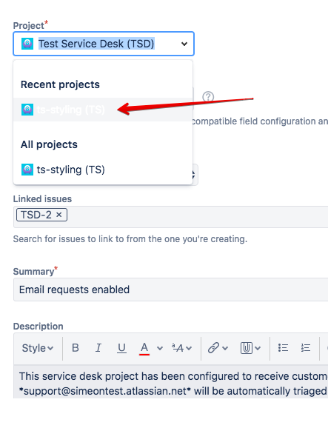Expand the attachment options arrow
The height and width of the screenshot is (428, 328).
coord(258,348)
